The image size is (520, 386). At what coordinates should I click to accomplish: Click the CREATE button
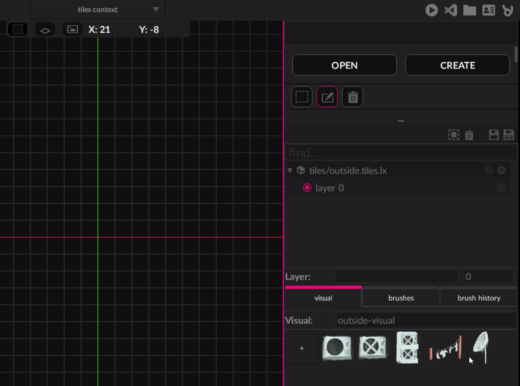click(457, 65)
